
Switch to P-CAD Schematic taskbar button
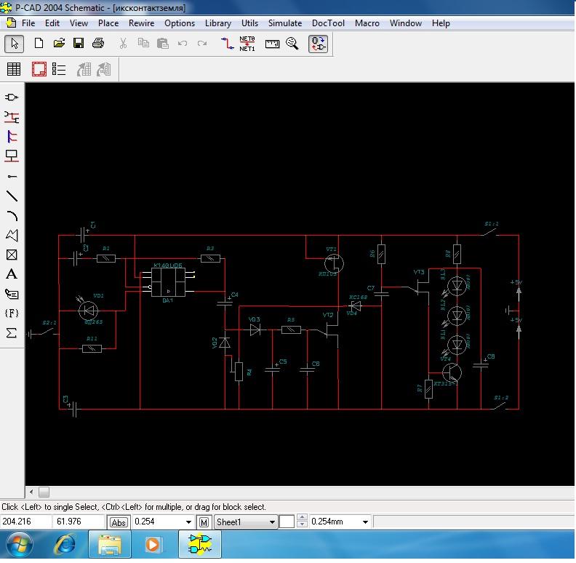(x=200, y=545)
